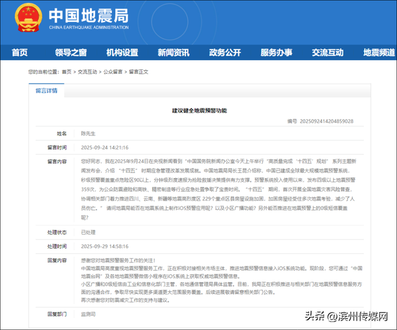Viewport: 397px width, 330px height.
Task: Click the message number 2025092414204859028
Action: pyautogui.click(x=327, y=122)
